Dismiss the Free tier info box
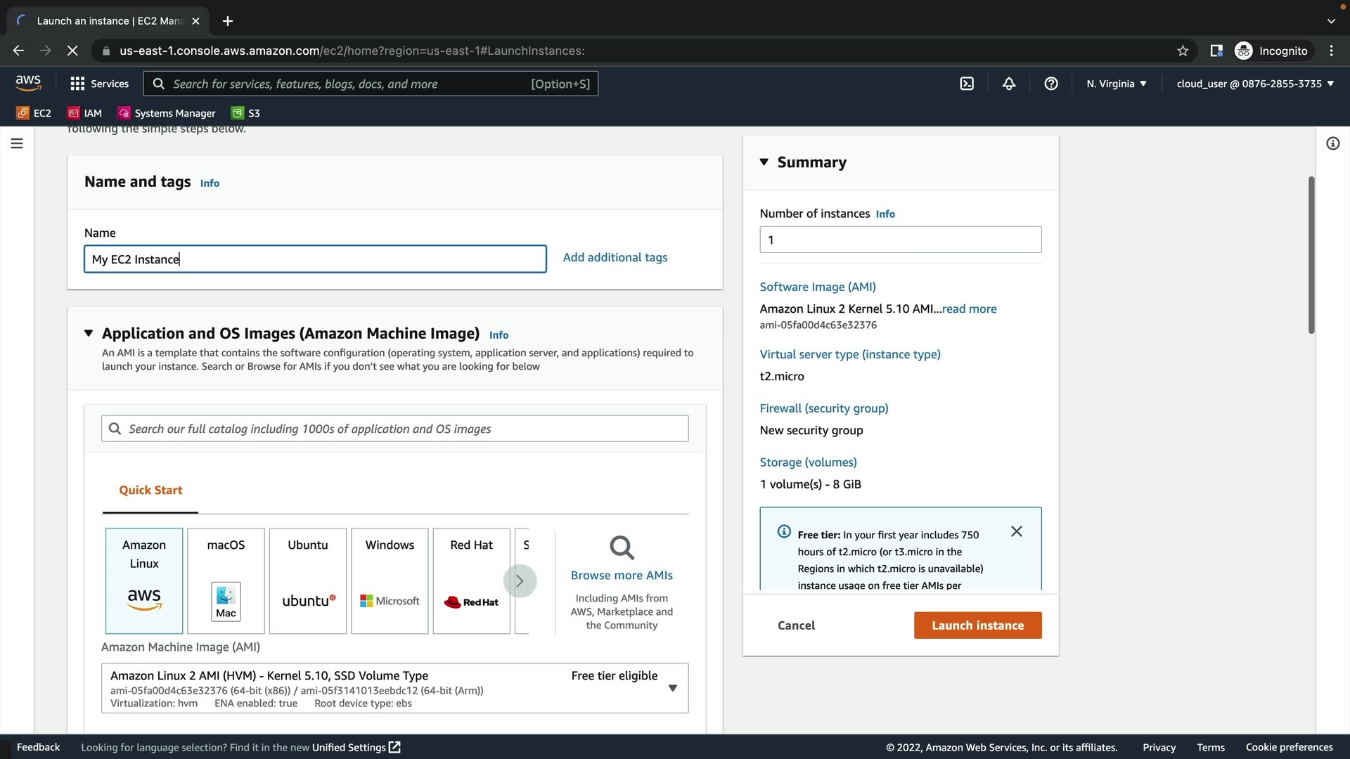The height and width of the screenshot is (759, 1350). [x=1016, y=531]
